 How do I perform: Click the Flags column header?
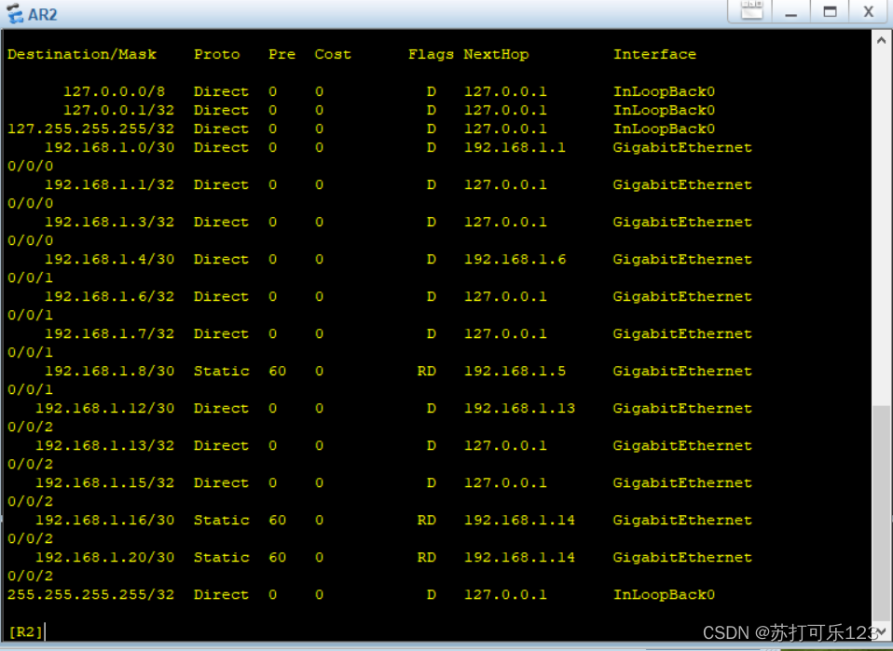432,55
